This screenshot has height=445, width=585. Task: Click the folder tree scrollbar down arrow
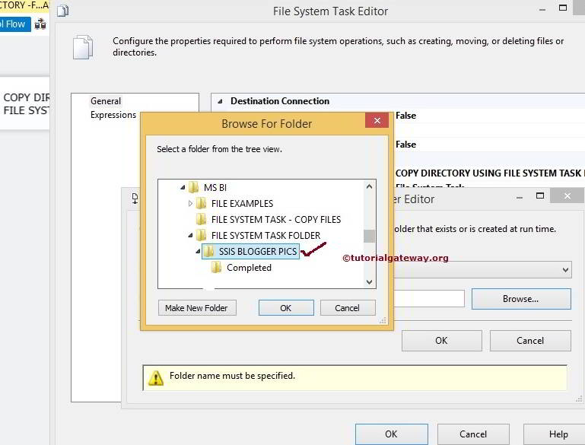pos(370,282)
